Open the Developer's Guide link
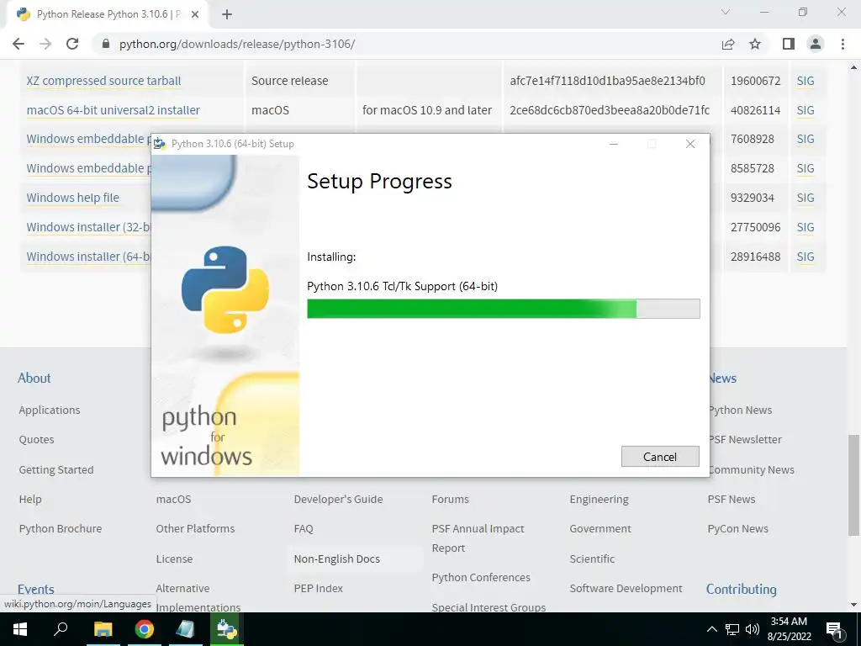This screenshot has height=646, width=861. pos(338,500)
